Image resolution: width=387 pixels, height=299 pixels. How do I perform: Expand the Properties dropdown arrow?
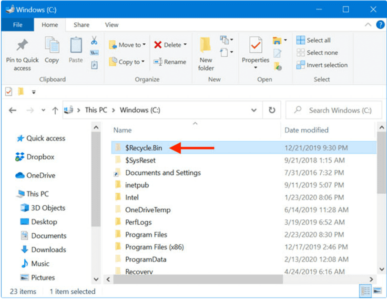pyautogui.click(x=255, y=68)
